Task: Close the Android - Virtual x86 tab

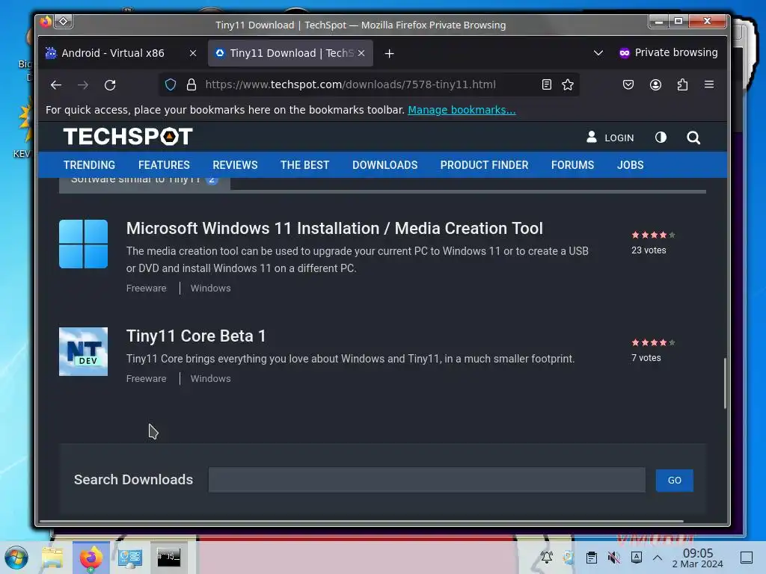Action: pyautogui.click(x=193, y=53)
